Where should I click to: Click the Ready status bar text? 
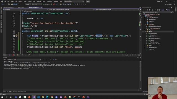pos(4,94)
